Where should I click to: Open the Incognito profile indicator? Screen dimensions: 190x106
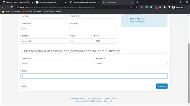(178, 7)
